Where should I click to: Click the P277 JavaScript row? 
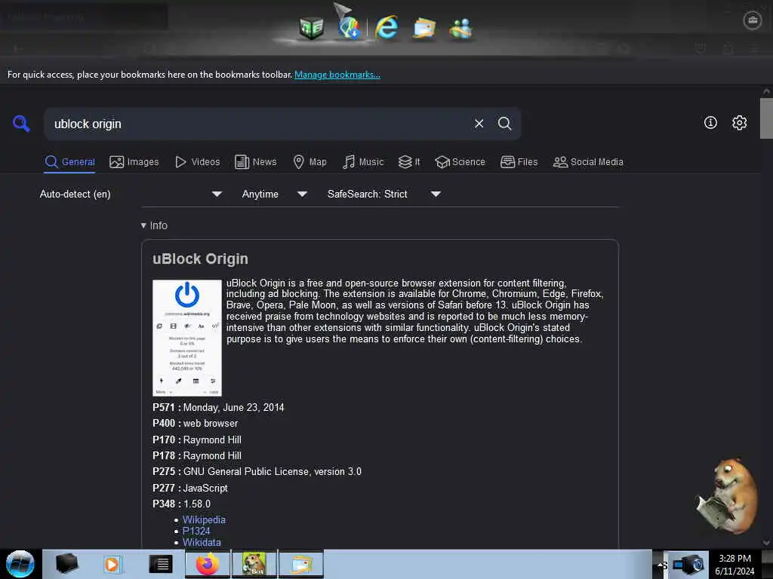189,488
